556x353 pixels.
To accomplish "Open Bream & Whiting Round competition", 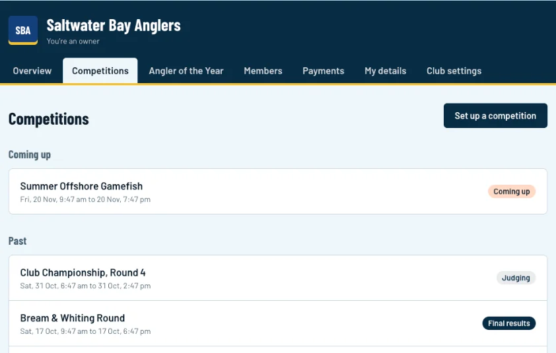I will tap(278, 323).
